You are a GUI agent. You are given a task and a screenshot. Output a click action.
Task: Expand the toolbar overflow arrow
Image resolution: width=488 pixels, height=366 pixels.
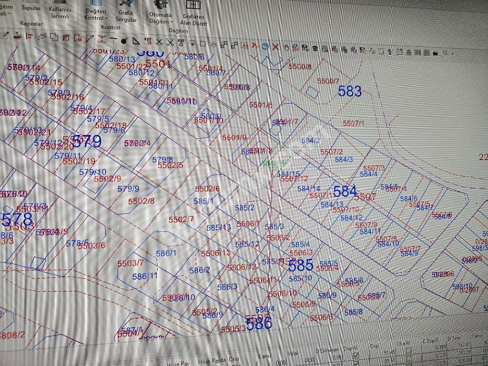[452, 54]
